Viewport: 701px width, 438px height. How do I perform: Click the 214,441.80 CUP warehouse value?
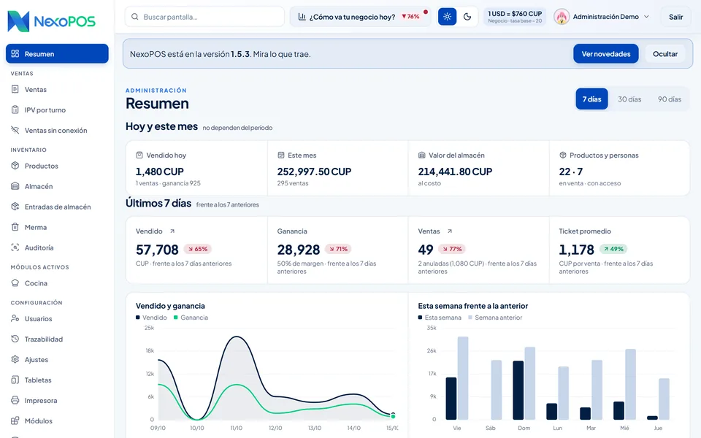pos(455,172)
